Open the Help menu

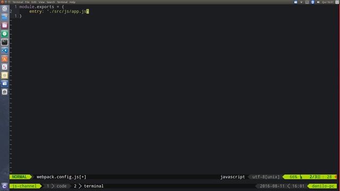coord(72,2)
